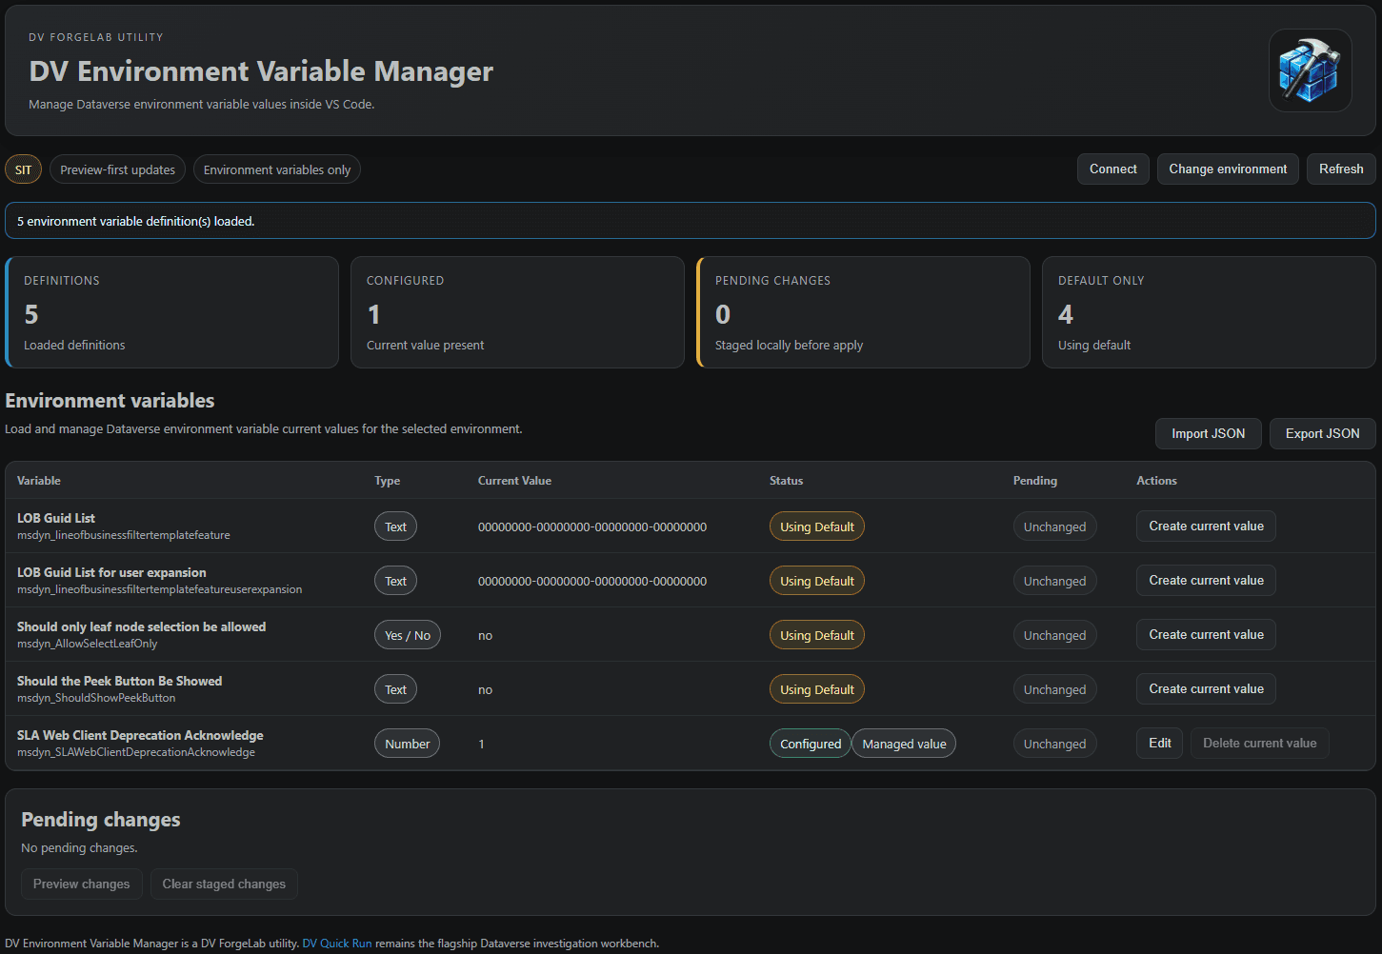Click the 'no' value of msdyn_AllowSelectLeafOnly
Screen dimensions: 1382x954
tap(485, 635)
